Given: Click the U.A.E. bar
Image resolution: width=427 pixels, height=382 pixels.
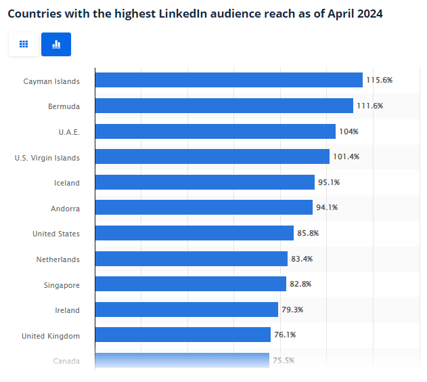Looking at the screenshot, I should [x=215, y=131].
